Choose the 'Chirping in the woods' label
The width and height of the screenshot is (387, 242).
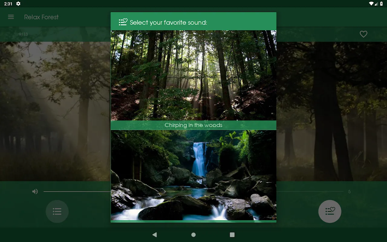tap(193, 125)
